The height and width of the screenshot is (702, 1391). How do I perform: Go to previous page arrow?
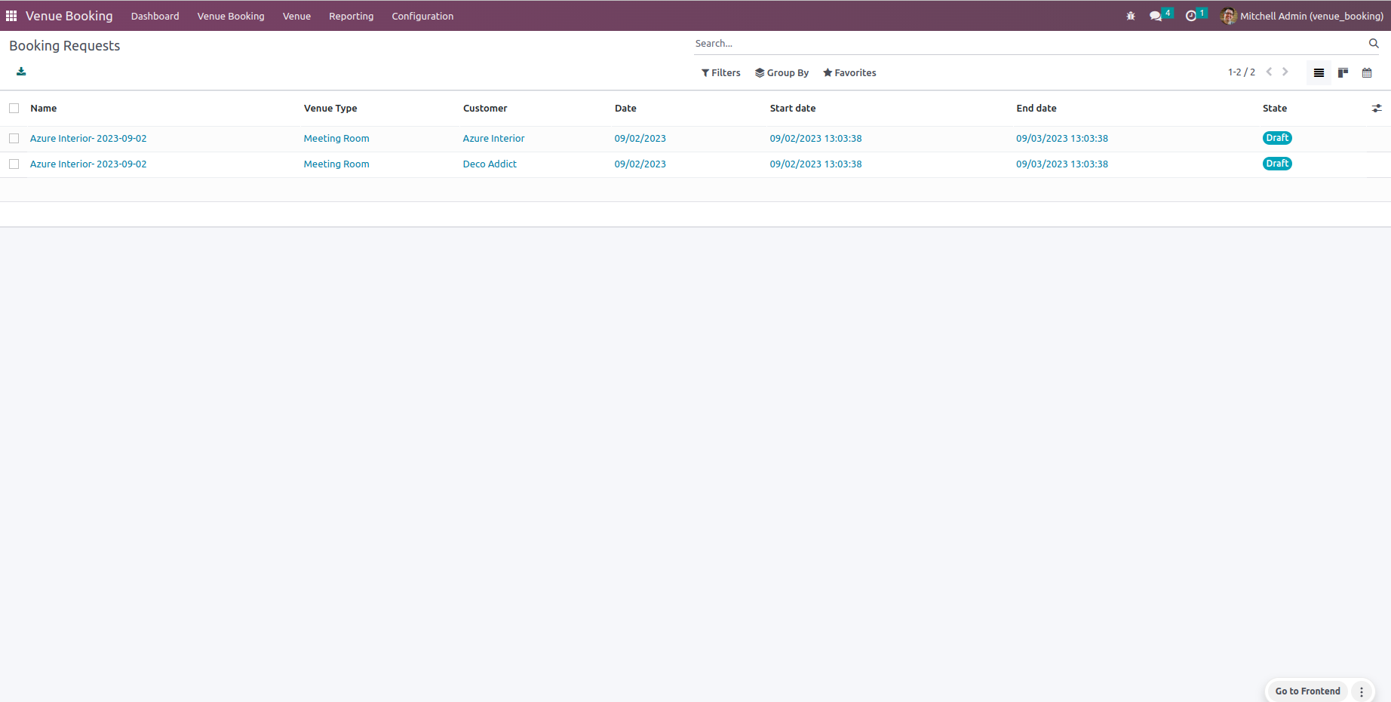[x=1269, y=72]
